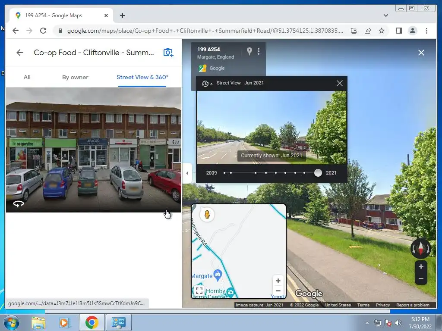Switch to the By owner tab
The image size is (442, 331).
[75, 77]
